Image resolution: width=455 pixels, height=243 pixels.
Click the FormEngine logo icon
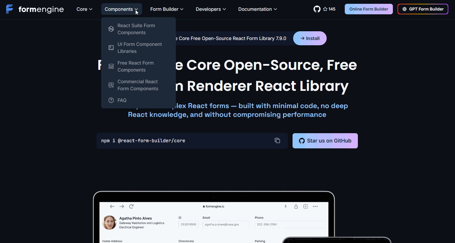click(x=10, y=9)
